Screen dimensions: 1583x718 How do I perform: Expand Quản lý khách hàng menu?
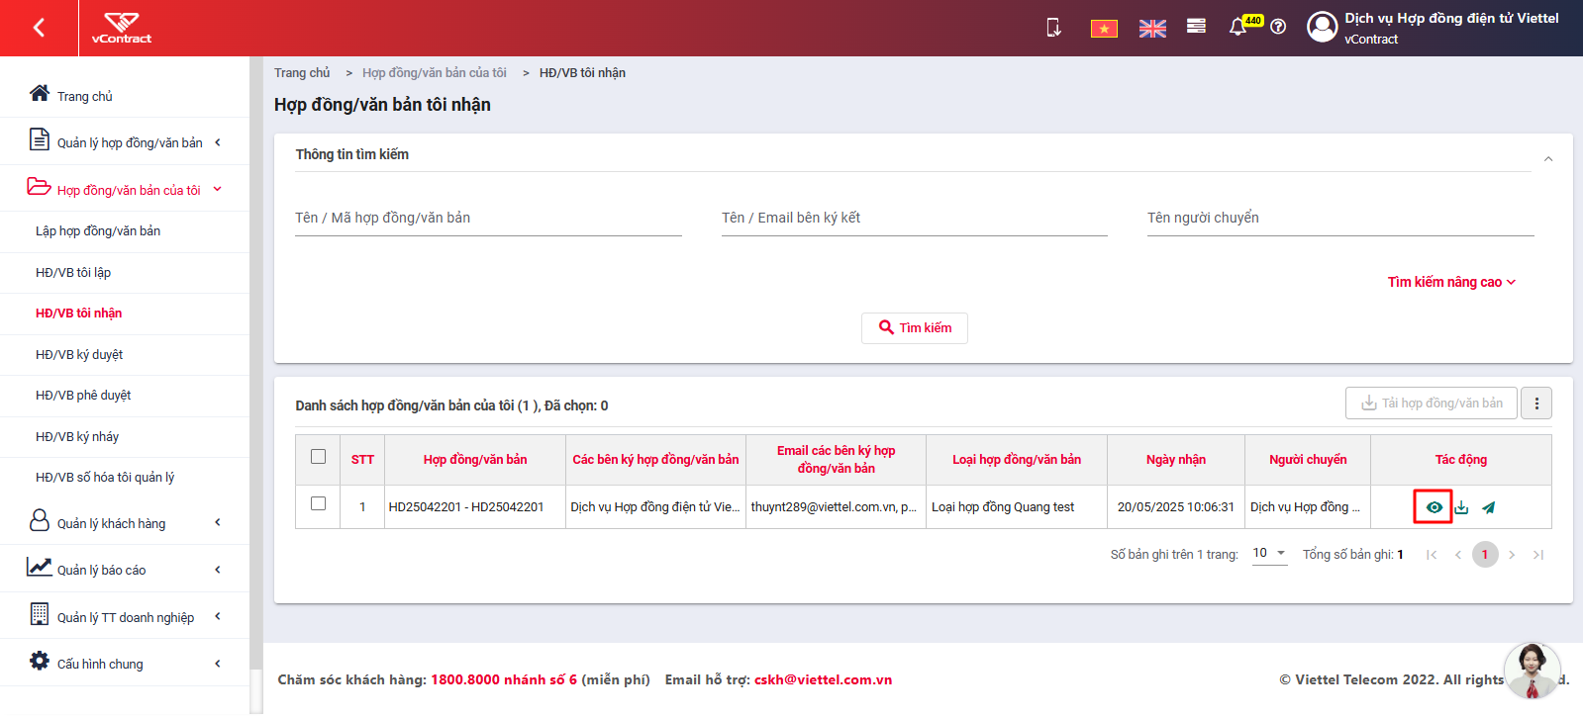tap(125, 522)
